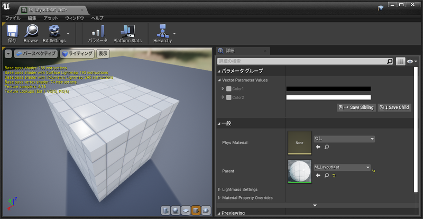This screenshot has width=423, height=219.
Task: Open property matrix grid icon
Action: 401,61
